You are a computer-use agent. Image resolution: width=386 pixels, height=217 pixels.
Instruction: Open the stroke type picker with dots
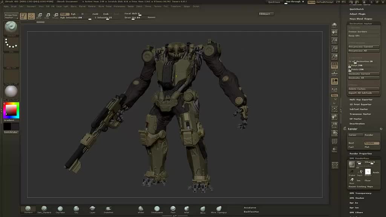pos(11,44)
